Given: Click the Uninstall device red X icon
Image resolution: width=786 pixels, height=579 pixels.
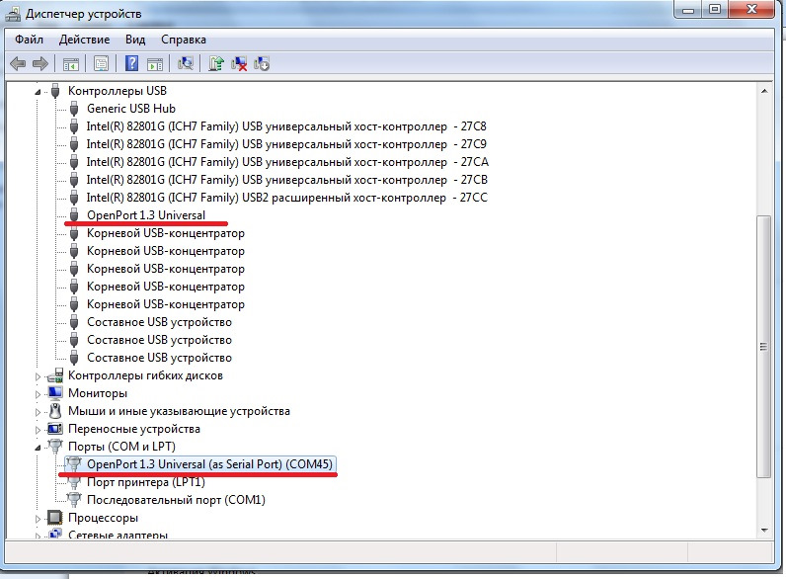Looking at the screenshot, I should tap(239, 63).
